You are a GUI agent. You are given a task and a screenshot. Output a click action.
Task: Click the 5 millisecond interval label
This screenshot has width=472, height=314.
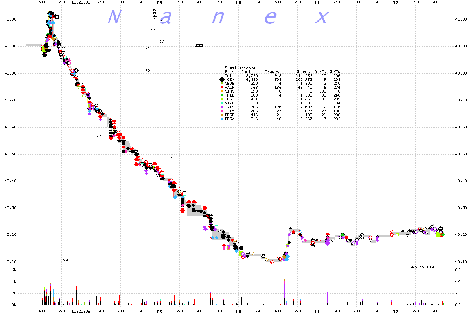click(240, 68)
